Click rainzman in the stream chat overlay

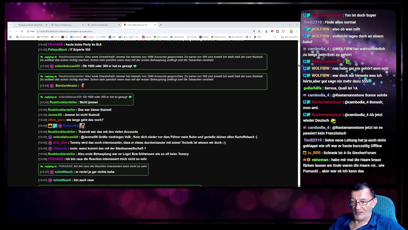[x=320, y=160]
